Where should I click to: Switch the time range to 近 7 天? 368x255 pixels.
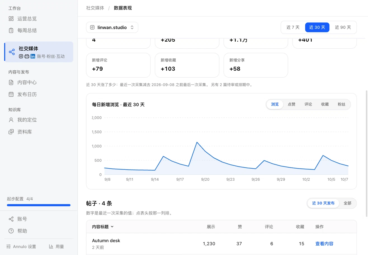pyautogui.click(x=293, y=27)
